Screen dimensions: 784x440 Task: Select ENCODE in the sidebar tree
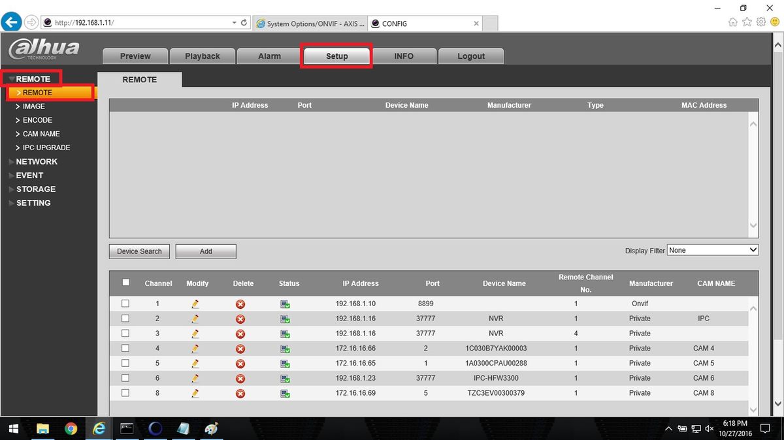click(x=37, y=120)
